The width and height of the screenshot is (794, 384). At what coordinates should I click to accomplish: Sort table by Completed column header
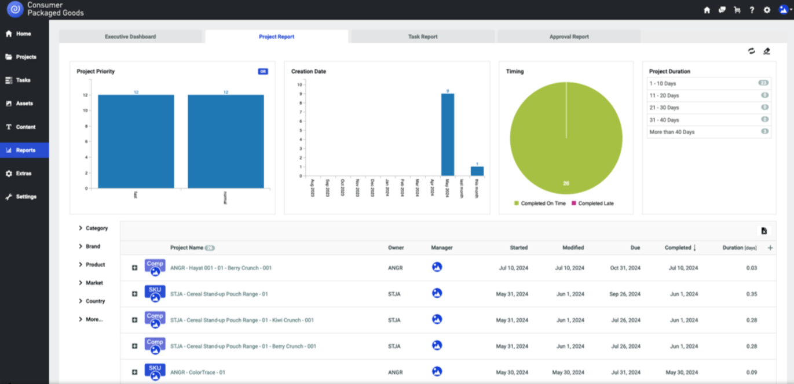(x=678, y=248)
